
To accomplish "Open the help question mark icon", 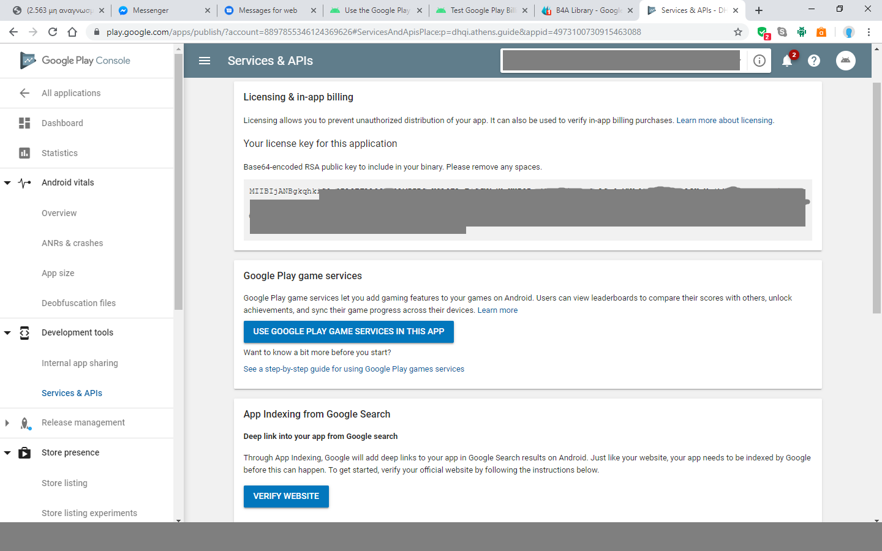I will click(814, 61).
